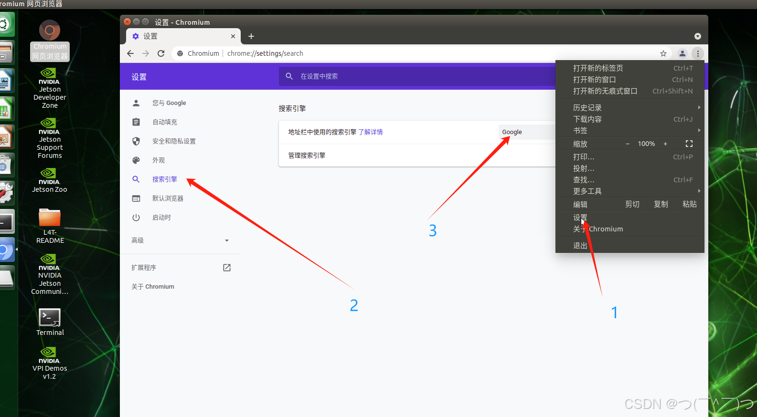The image size is (757, 417).
Task: Click the 您与 Google person icon
Action: [x=136, y=103]
